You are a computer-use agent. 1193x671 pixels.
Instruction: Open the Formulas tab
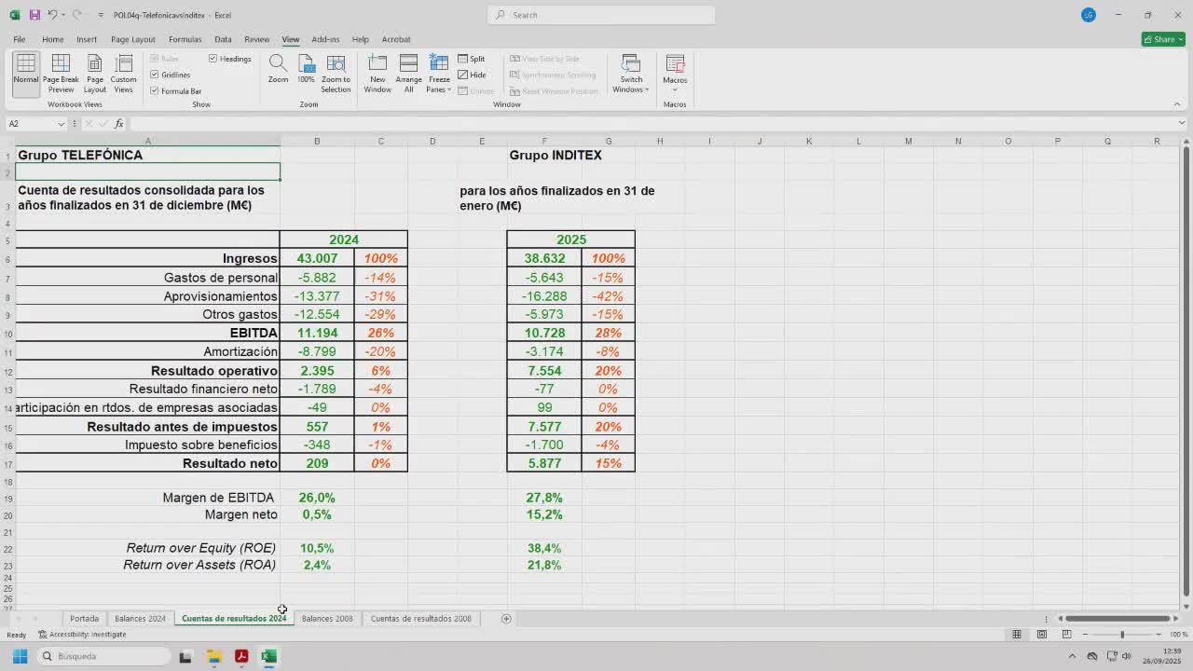[185, 39]
